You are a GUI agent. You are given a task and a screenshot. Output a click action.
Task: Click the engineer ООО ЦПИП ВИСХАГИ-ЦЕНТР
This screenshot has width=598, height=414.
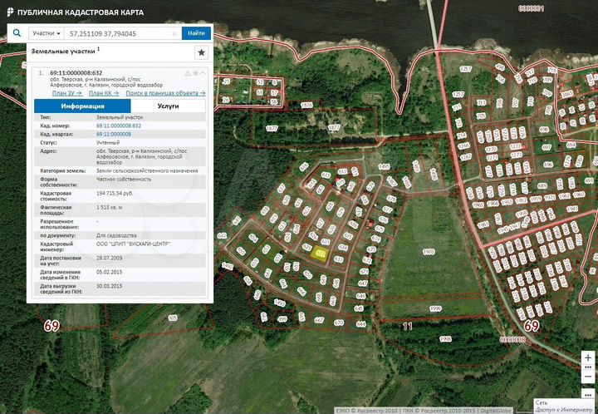click(134, 244)
